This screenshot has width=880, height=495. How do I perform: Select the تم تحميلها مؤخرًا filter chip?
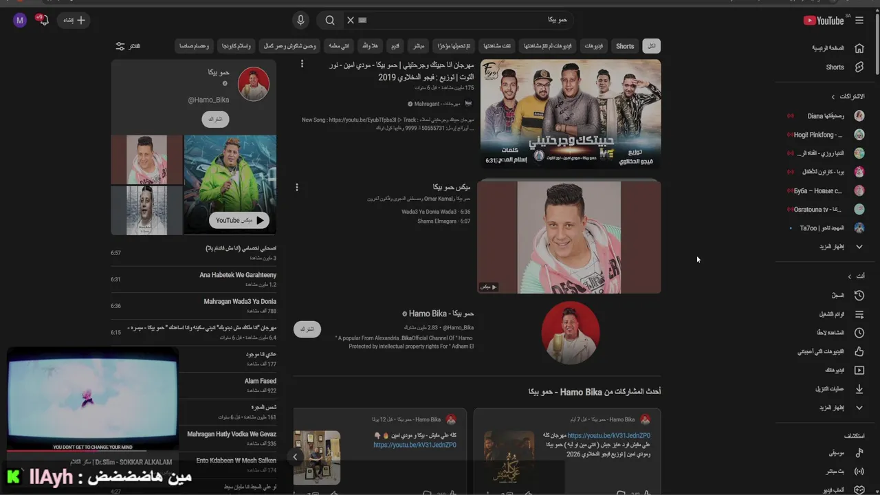point(454,46)
